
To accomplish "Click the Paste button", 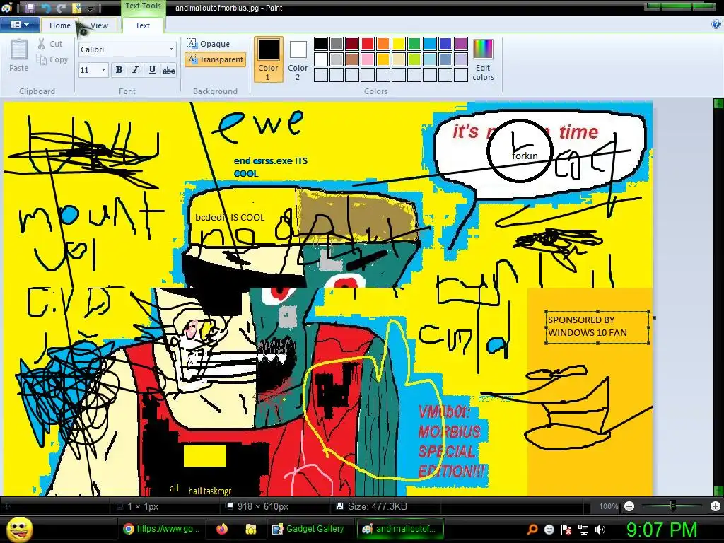I will click(x=19, y=55).
